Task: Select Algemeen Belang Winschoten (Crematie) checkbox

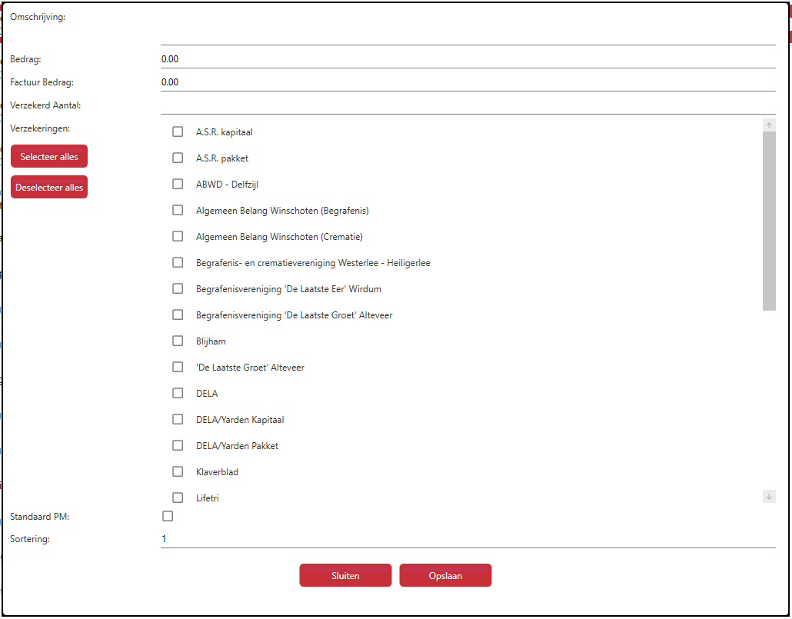Action: pos(178,236)
